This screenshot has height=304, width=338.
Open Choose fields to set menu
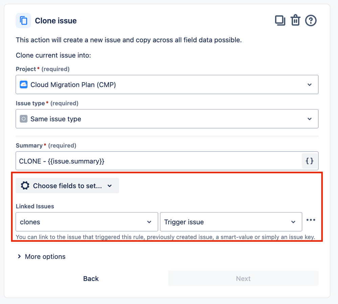coord(67,186)
